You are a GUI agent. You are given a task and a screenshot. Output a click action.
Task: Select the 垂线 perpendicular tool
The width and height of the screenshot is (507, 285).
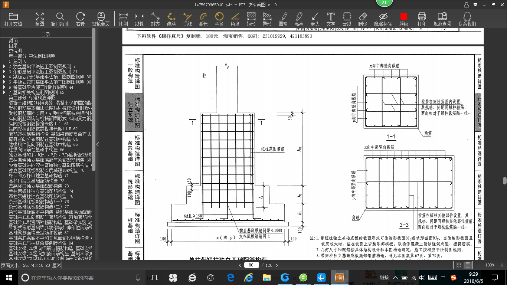[x=187, y=19]
